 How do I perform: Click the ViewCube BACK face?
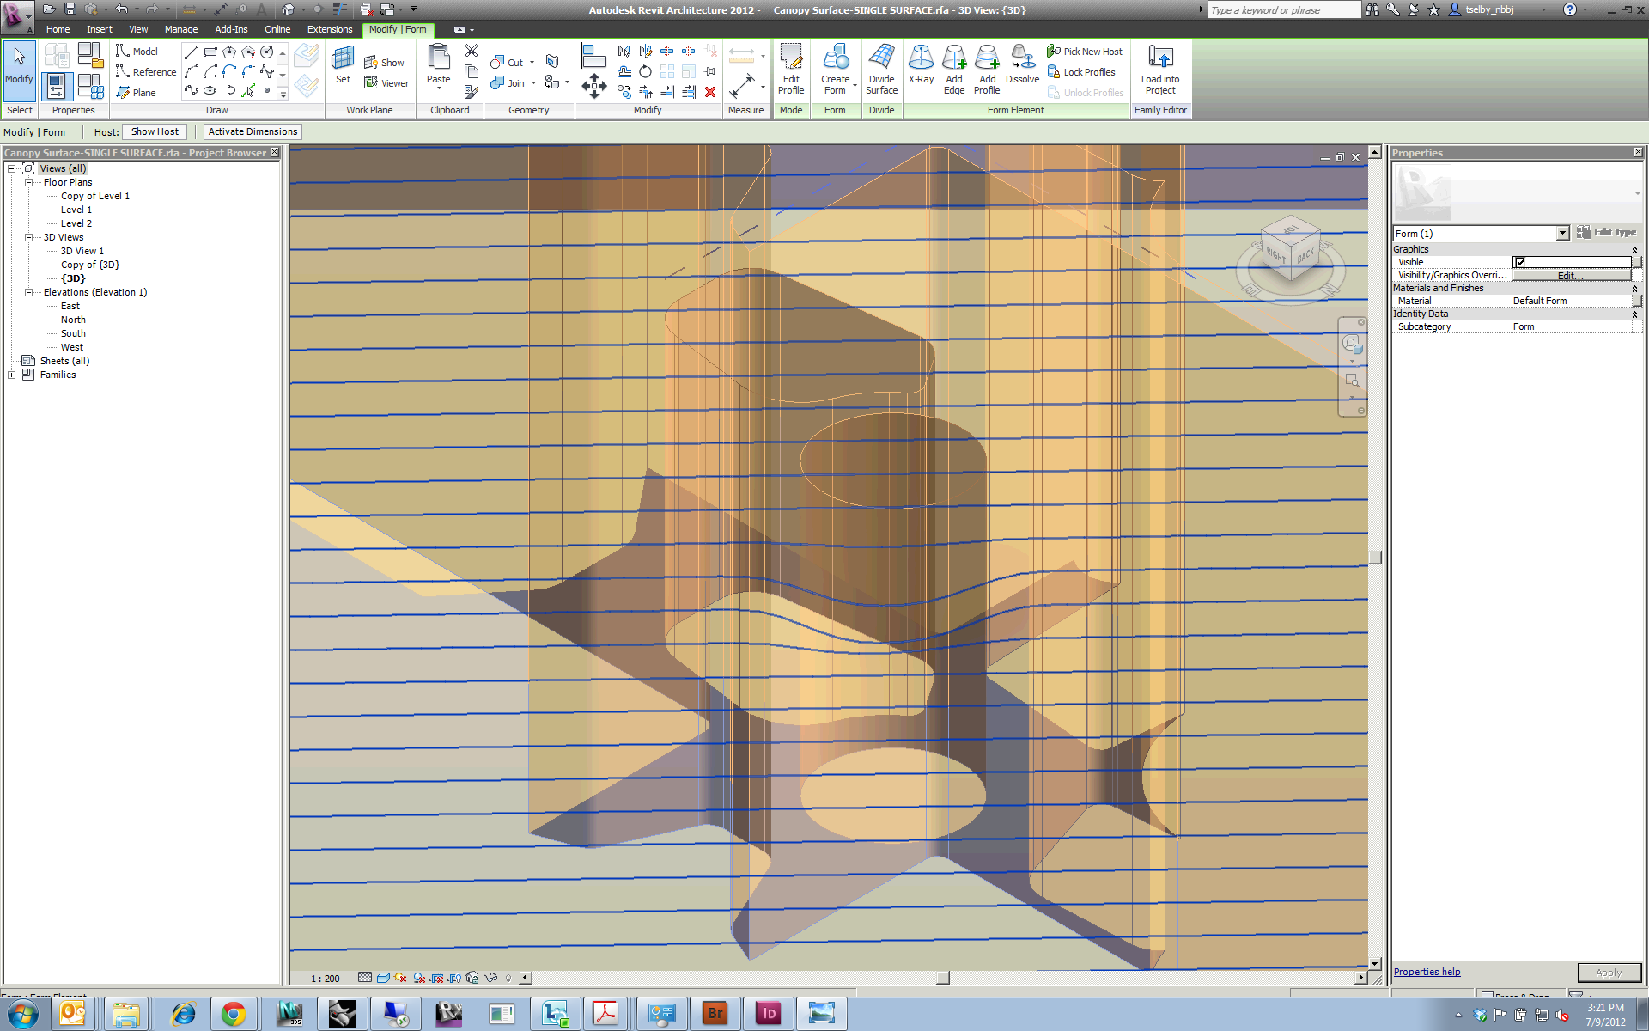click(1305, 256)
